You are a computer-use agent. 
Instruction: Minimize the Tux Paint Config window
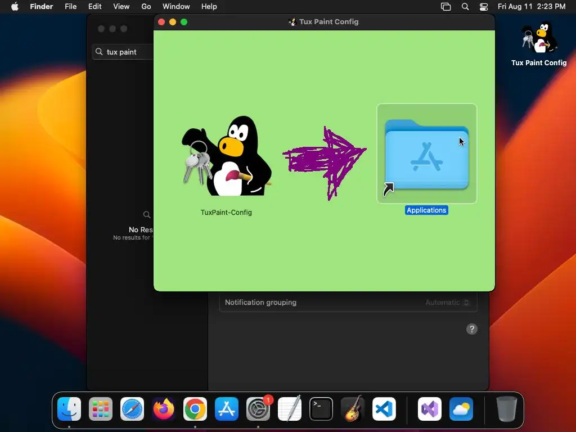(173, 22)
